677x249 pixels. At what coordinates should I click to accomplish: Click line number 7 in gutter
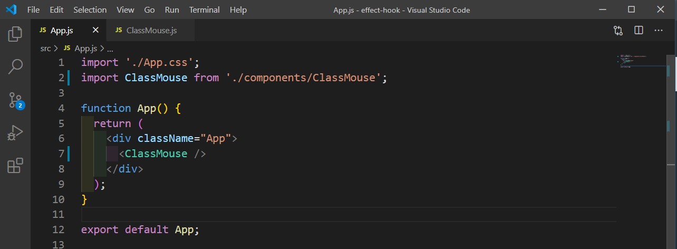click(61, 154)
